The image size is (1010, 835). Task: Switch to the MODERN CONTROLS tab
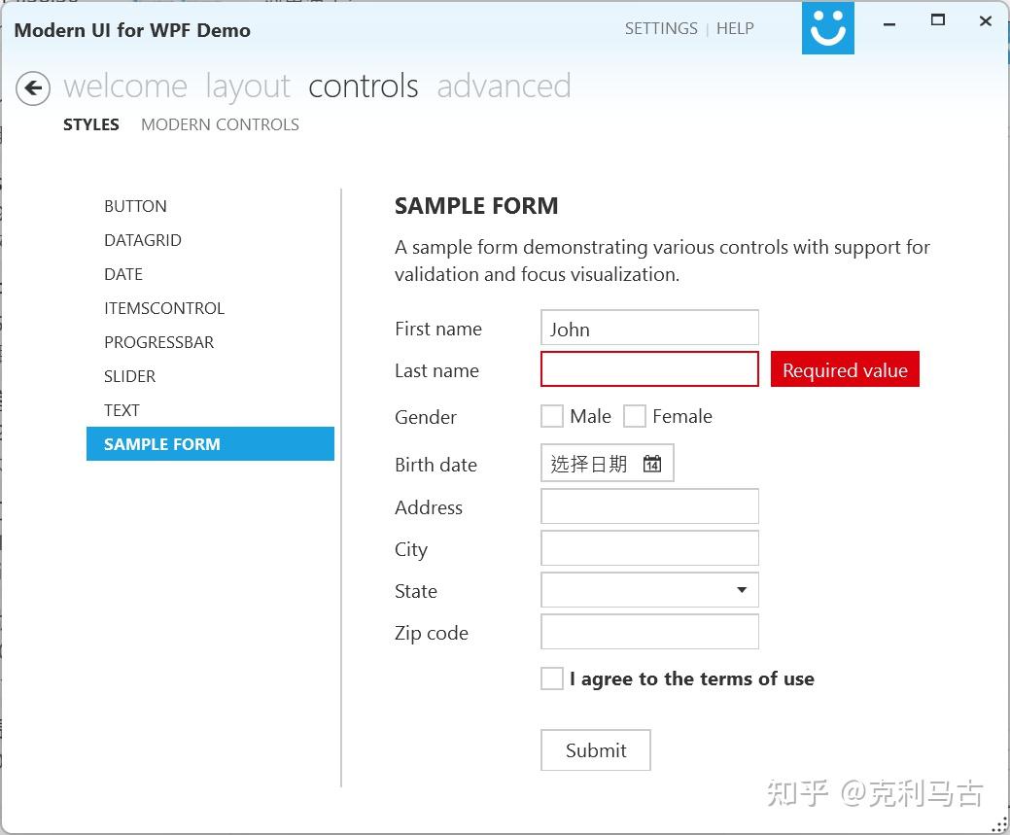tap(220, 124)
